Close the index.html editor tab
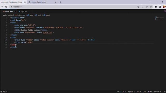 [15, 11]
